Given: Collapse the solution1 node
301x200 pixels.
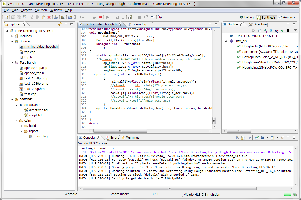Looking at the screenshot, I should (x=12, y=99).
